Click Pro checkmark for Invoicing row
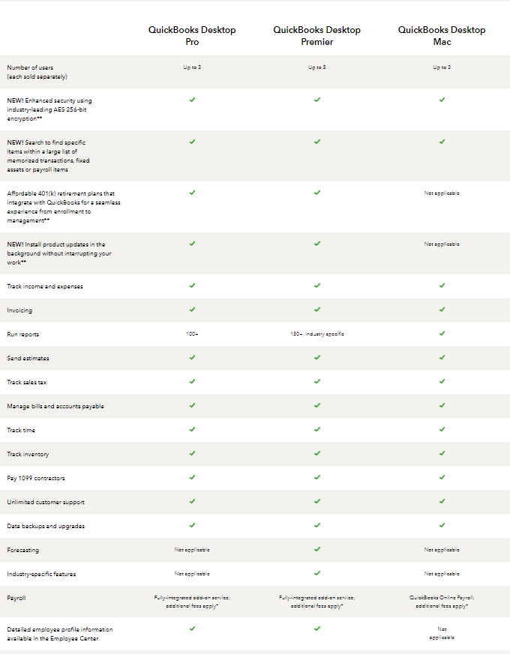Viewport: 510px width, 654px height. (192, 309)
